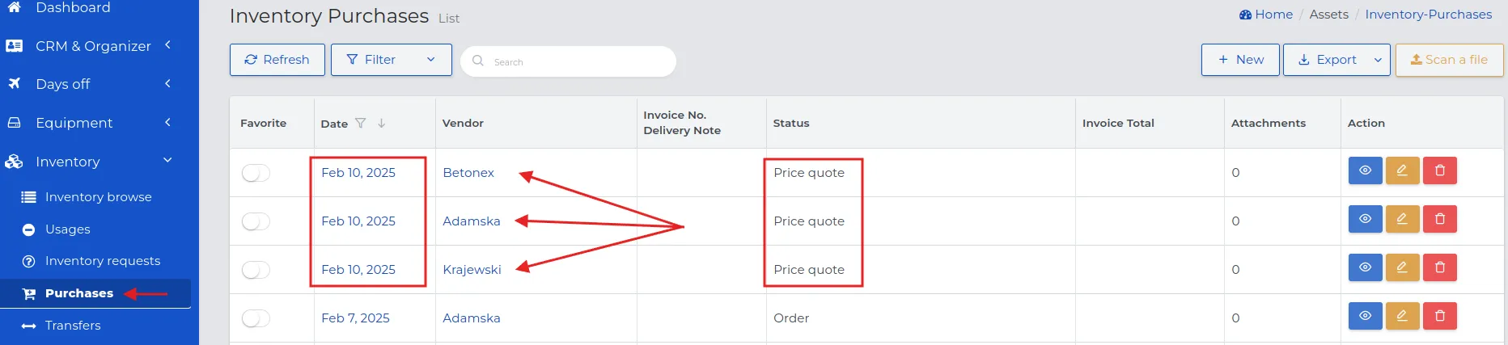The width and height of the screenshot is (1508, 345).
Task: Toggle favorite for the Betonex row
Action: (x=256, y=173)
